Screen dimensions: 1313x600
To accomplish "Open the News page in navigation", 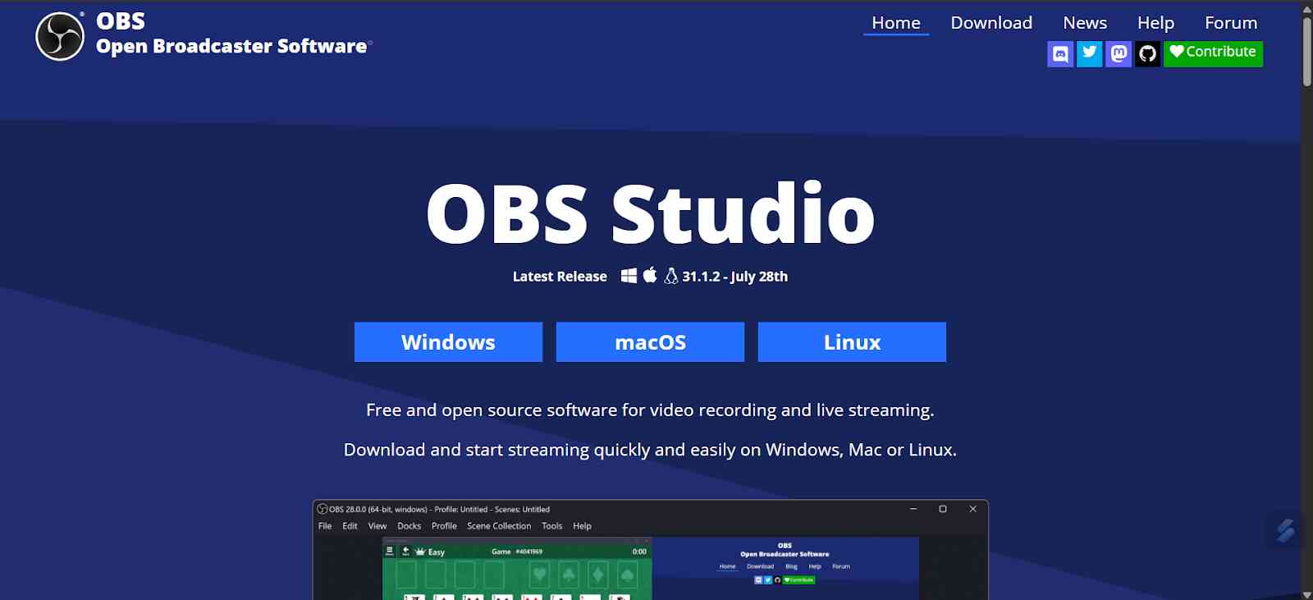I will click(1085, 23).
